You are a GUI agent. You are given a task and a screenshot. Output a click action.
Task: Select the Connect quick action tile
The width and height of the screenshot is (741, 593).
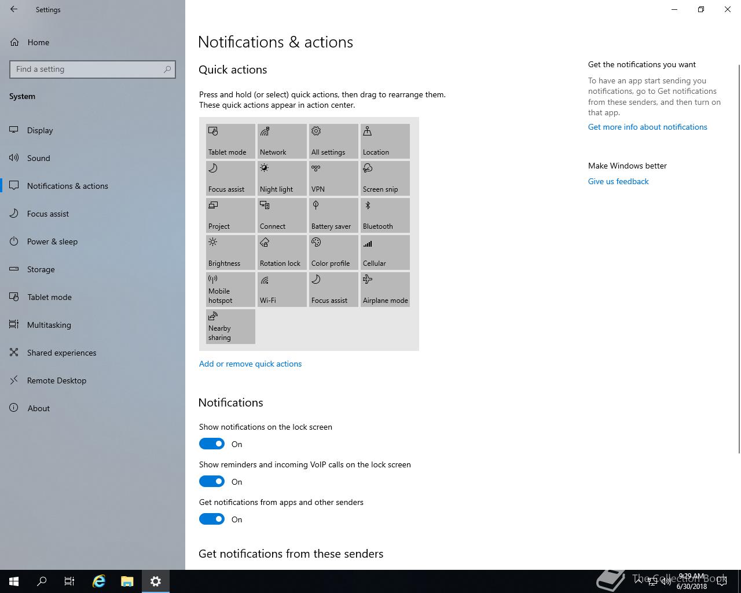[x=282, y=215]
